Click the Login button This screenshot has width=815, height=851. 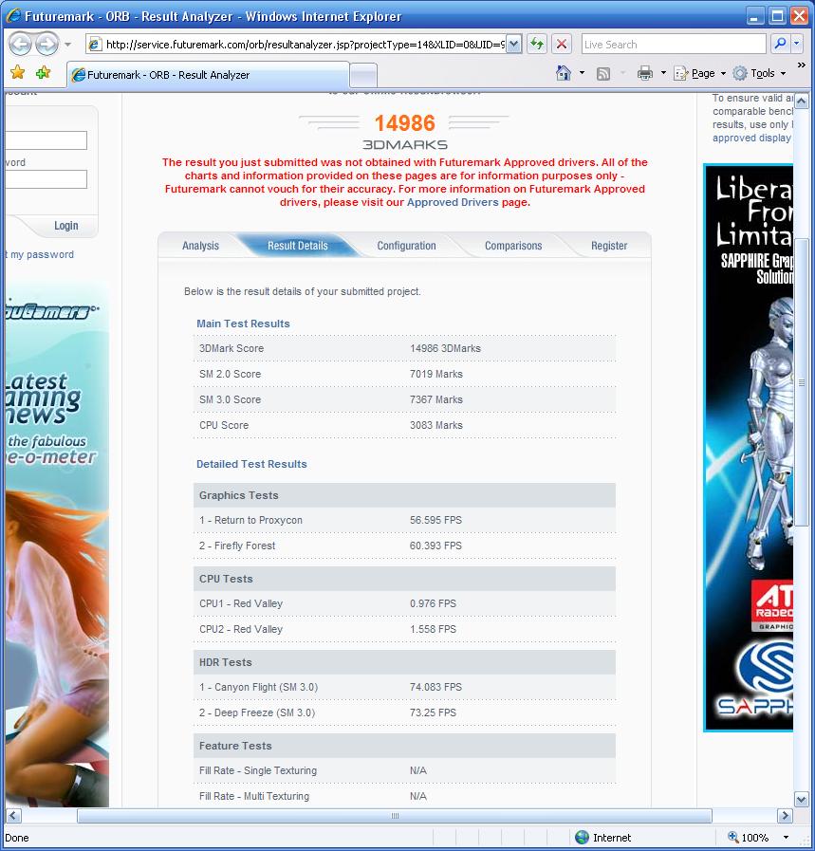[65, 226]
